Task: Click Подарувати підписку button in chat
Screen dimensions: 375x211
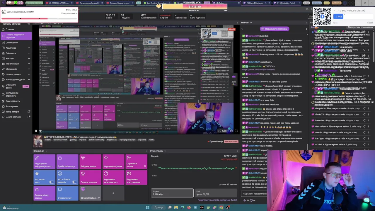Action: (275, 29)
